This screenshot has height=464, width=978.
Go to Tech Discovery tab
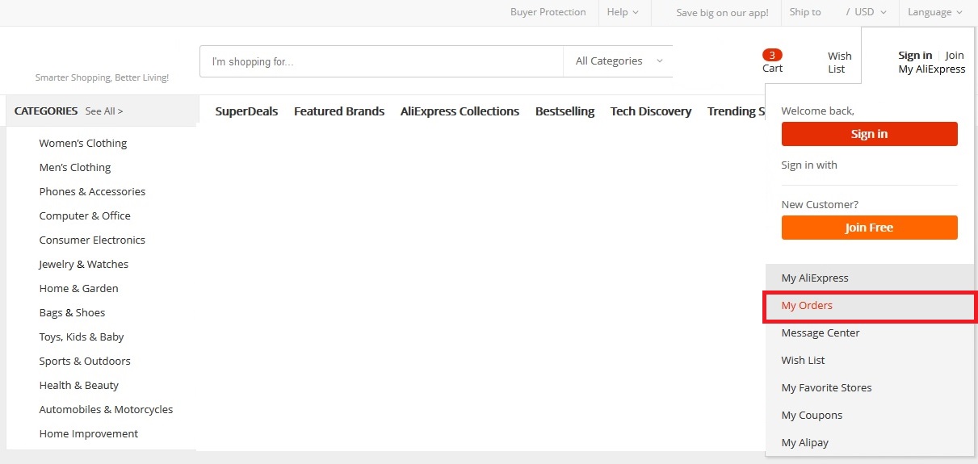click(651, 111)
